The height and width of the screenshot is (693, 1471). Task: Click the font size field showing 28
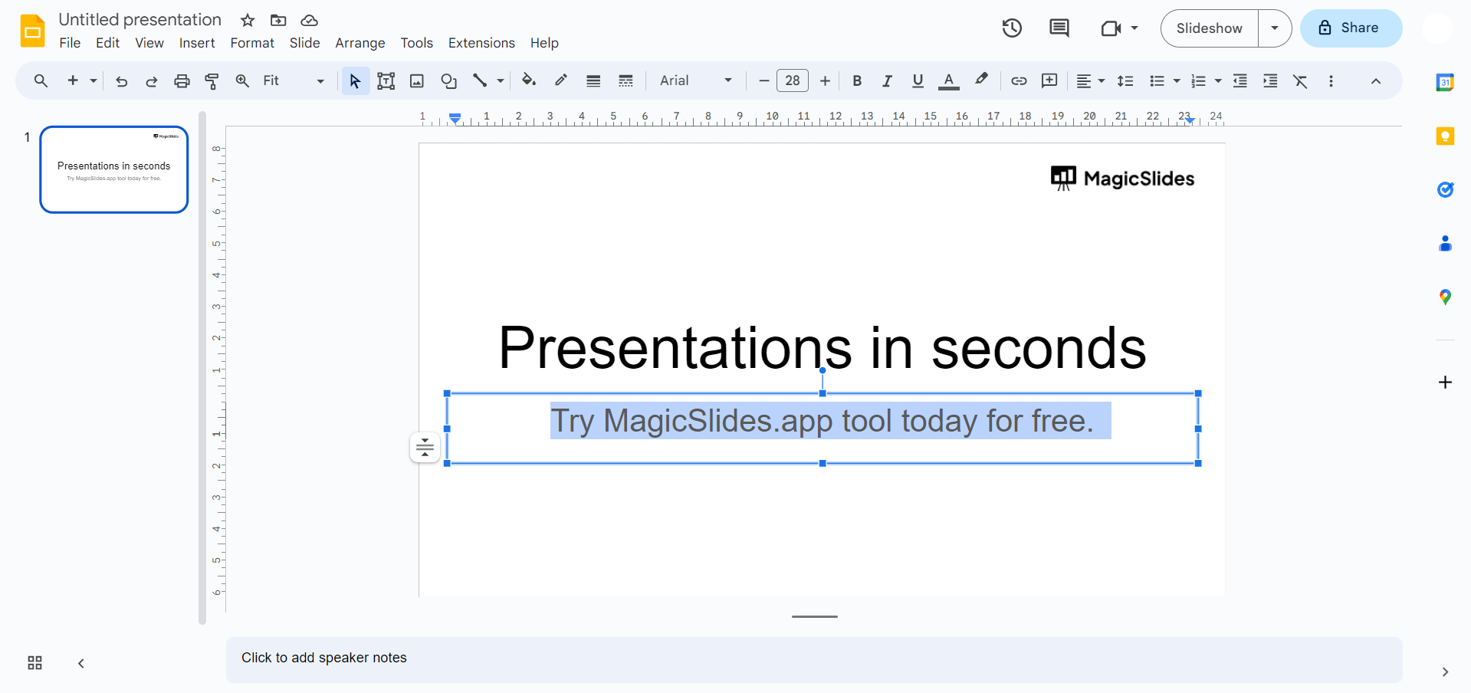[793, 80]
